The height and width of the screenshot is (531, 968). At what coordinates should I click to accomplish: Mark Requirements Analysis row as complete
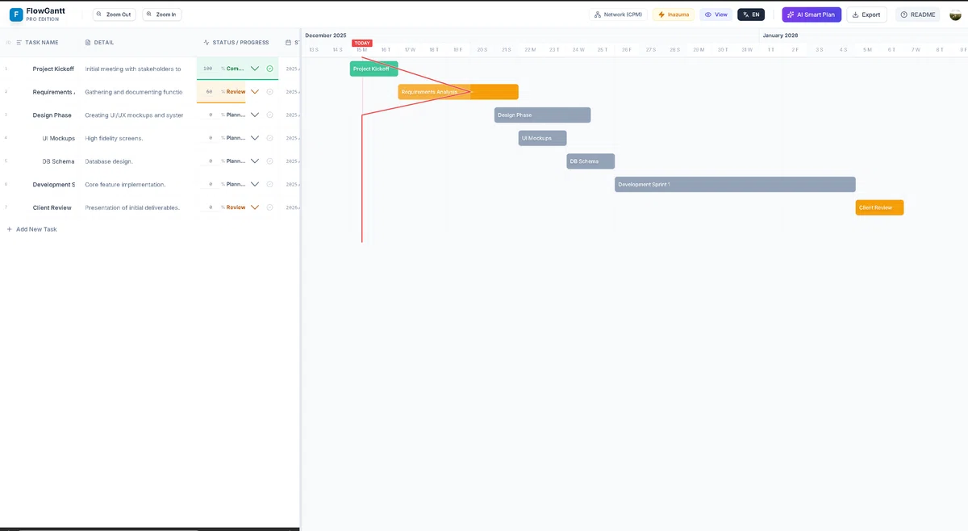[269, 92]
